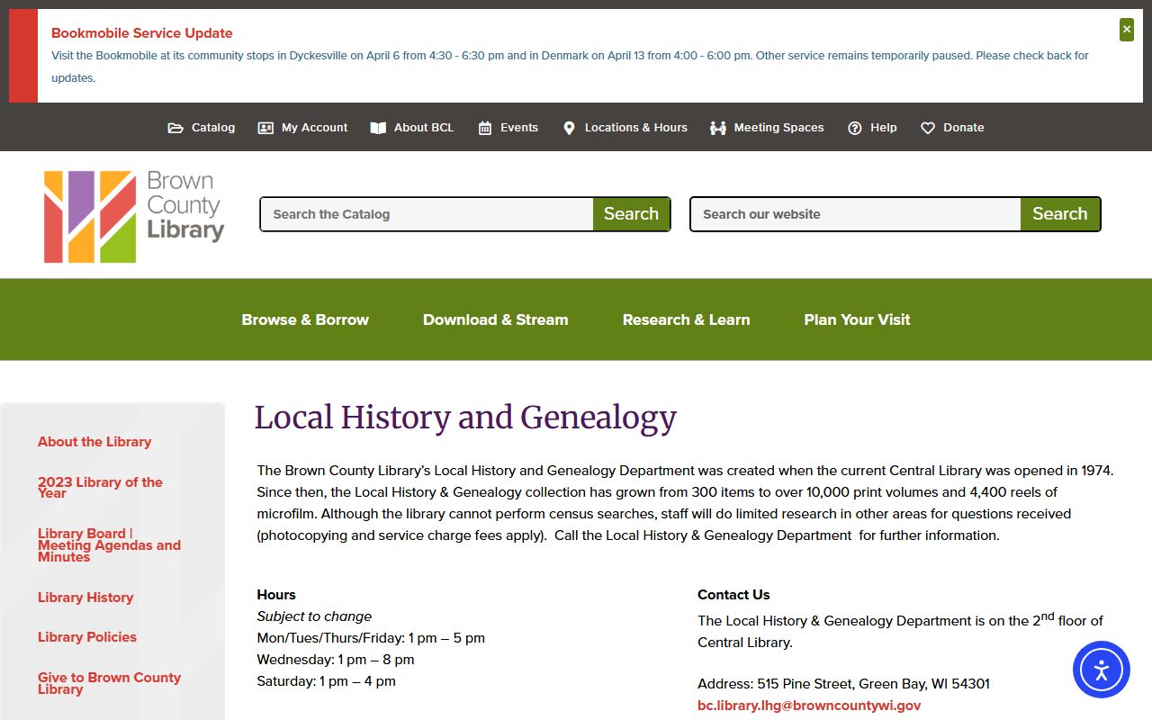Click the Donate heart icon

point(928,128)
